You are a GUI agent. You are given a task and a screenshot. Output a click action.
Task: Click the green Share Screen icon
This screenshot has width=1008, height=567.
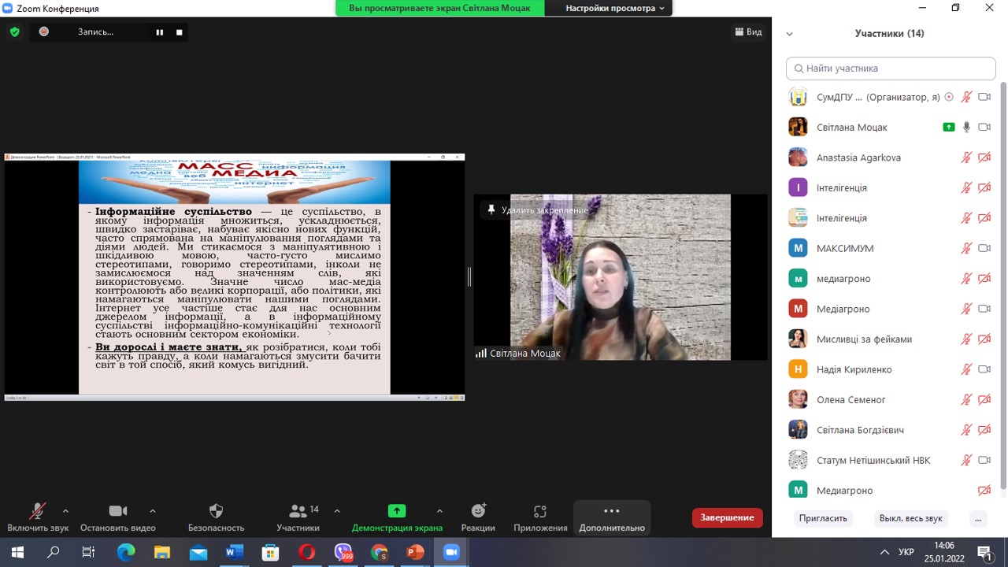tap(397, 511)
